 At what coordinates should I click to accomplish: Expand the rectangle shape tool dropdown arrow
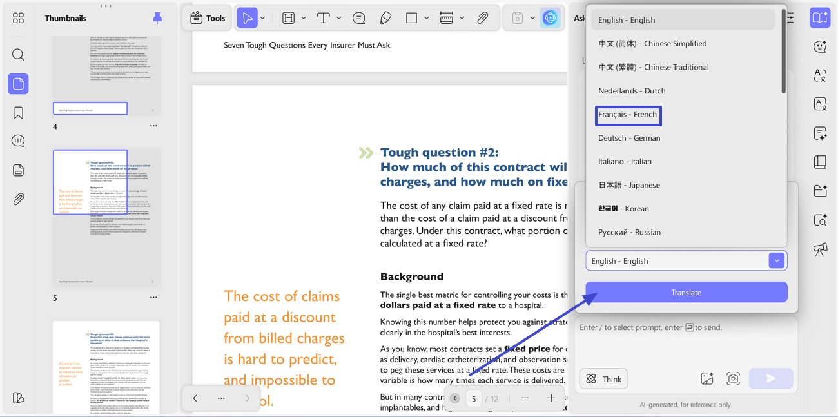(x=426, y=18)
